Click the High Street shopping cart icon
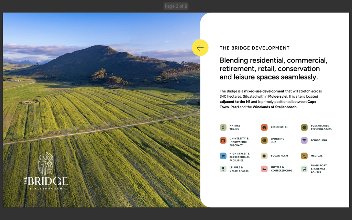 (x=223, y=156)
